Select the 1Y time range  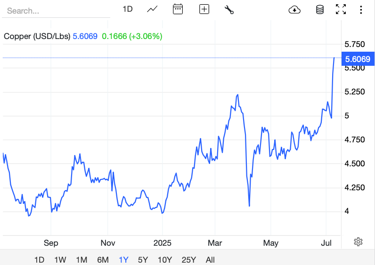(x=123, y=260)
